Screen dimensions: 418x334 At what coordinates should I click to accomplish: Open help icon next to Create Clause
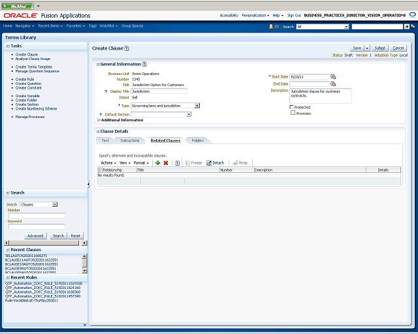[127, 48]
